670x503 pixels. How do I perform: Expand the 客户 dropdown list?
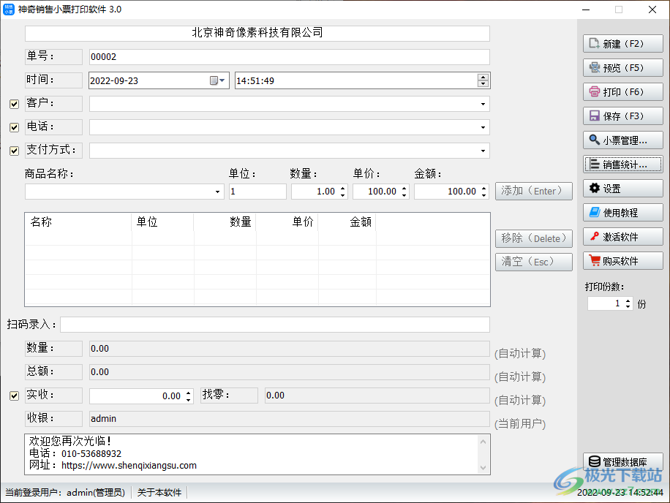(x=483, y=104)
